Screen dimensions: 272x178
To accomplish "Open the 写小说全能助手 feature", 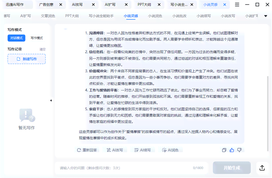I will point(101,16).
